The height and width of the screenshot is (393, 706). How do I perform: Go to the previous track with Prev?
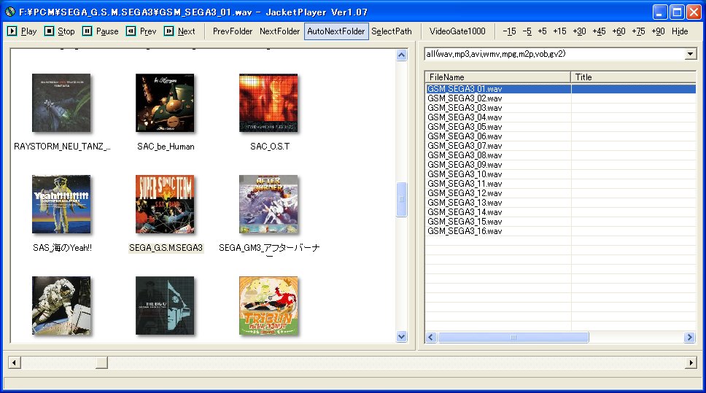[141, 31]
